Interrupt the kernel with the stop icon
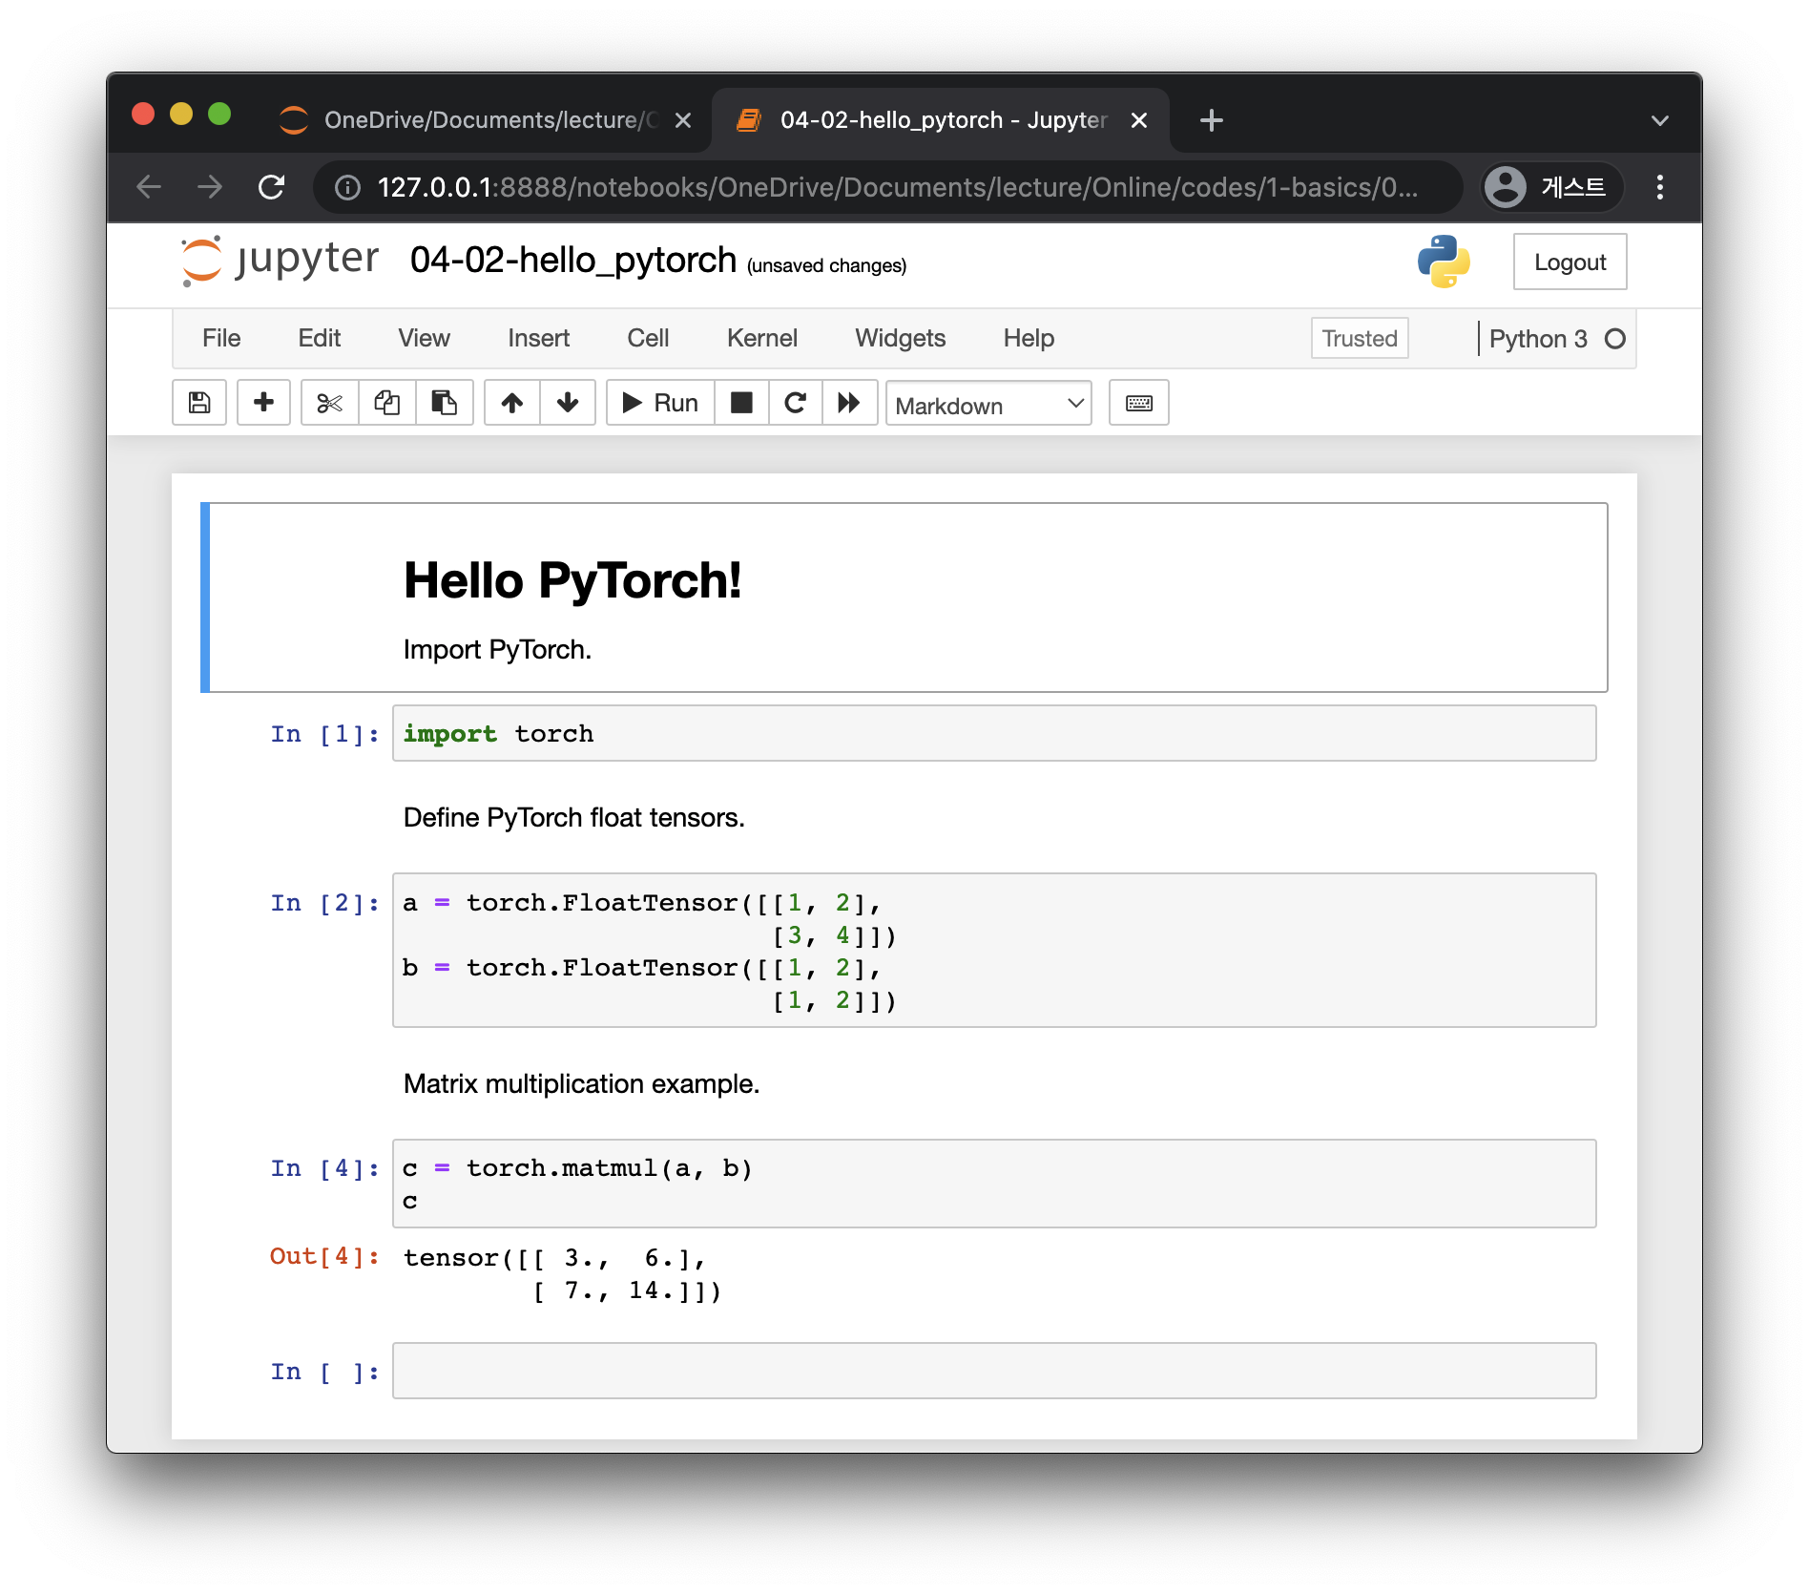The width and height of the screenshot is (1809, 1594). click(741, 403)
